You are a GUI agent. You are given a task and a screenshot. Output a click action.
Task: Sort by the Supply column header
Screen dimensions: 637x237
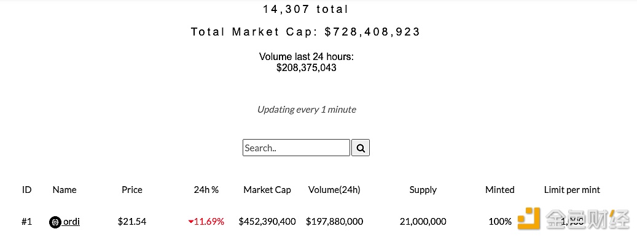pyautogui.click(x=423, y=190)
